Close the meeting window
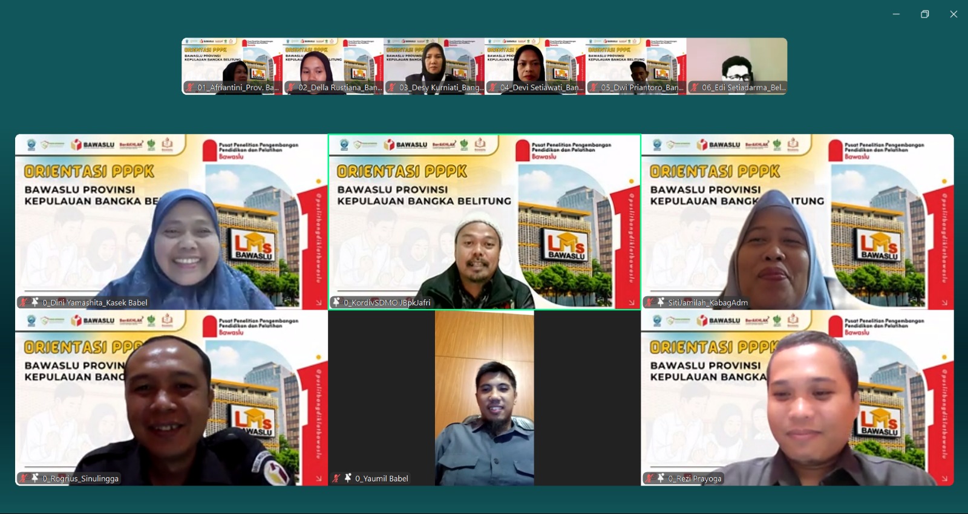 click(953, 14)
